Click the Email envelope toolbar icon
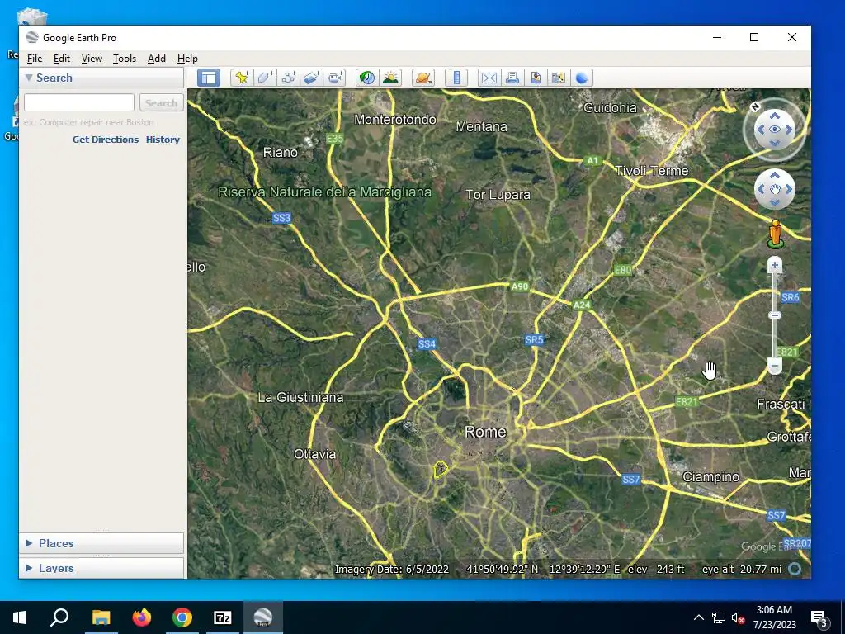The width and height of the screenshot is (845, 634). click(489, 78)
